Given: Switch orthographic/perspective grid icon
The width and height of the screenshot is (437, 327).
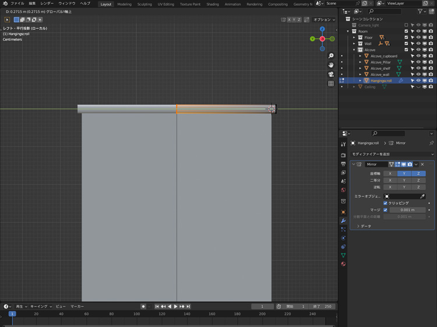Looking at the screenshot, I should click(331, 84).
